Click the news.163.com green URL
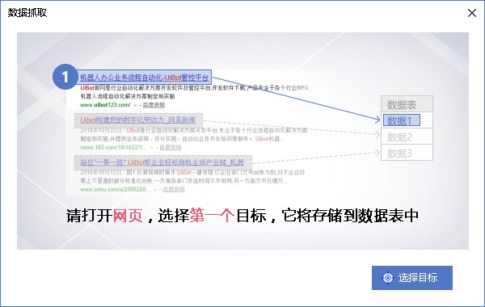This screenshot has height=307, width=485. coord(113,148)
